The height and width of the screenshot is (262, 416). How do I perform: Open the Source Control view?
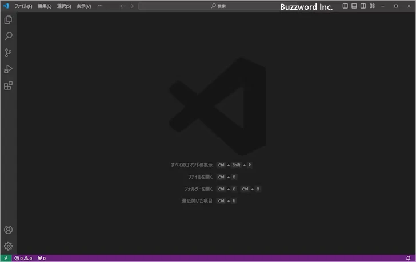8,53
